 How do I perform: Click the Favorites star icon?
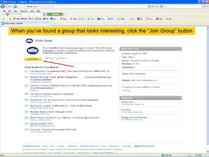tap(4, 19)
